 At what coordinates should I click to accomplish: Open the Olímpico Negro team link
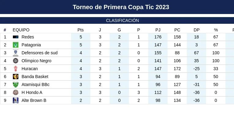(36, 61)
